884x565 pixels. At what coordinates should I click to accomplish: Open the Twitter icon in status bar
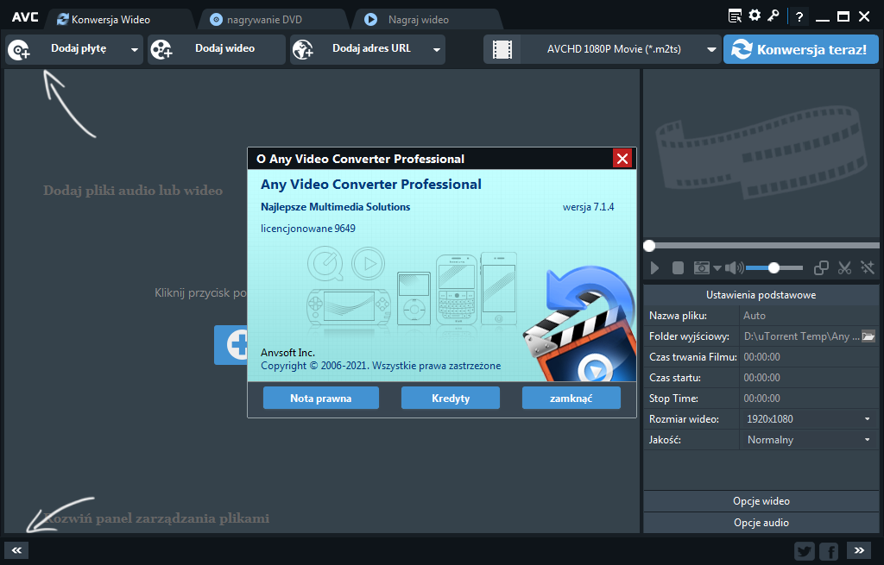pos(805,551)
